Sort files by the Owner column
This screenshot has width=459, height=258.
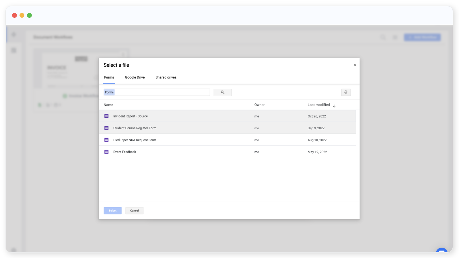(x=259, y=105)
